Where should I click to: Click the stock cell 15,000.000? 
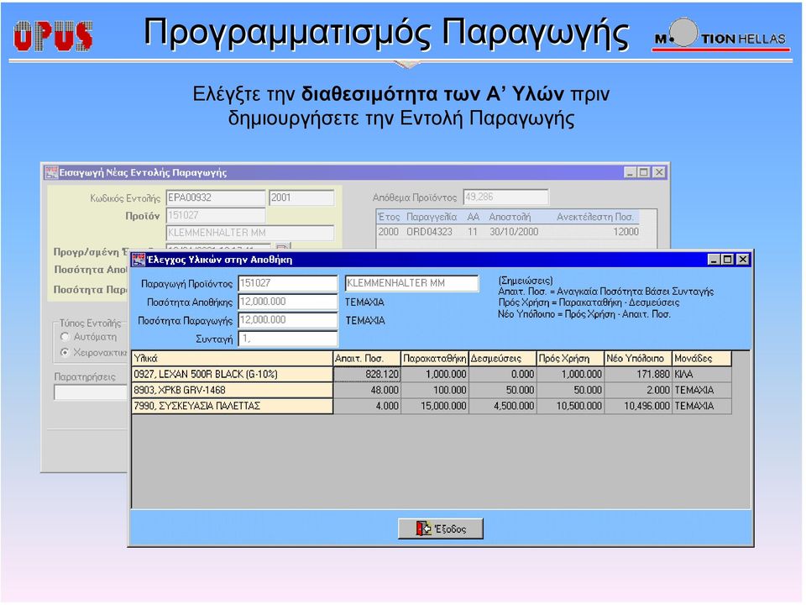(434, 406)
